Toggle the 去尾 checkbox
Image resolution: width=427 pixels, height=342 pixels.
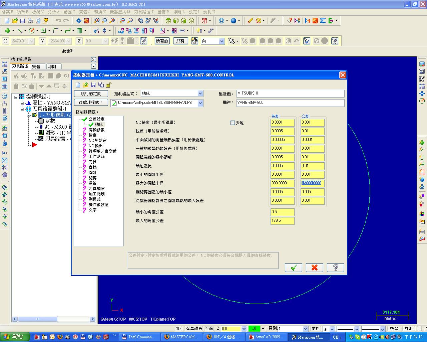pos(233,123)
